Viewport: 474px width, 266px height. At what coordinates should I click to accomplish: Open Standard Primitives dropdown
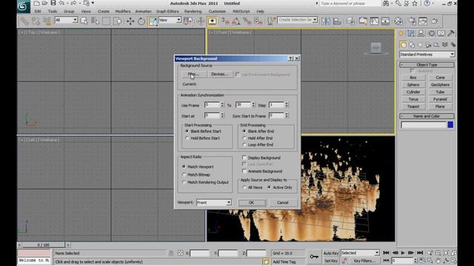(x=427, y=55)
